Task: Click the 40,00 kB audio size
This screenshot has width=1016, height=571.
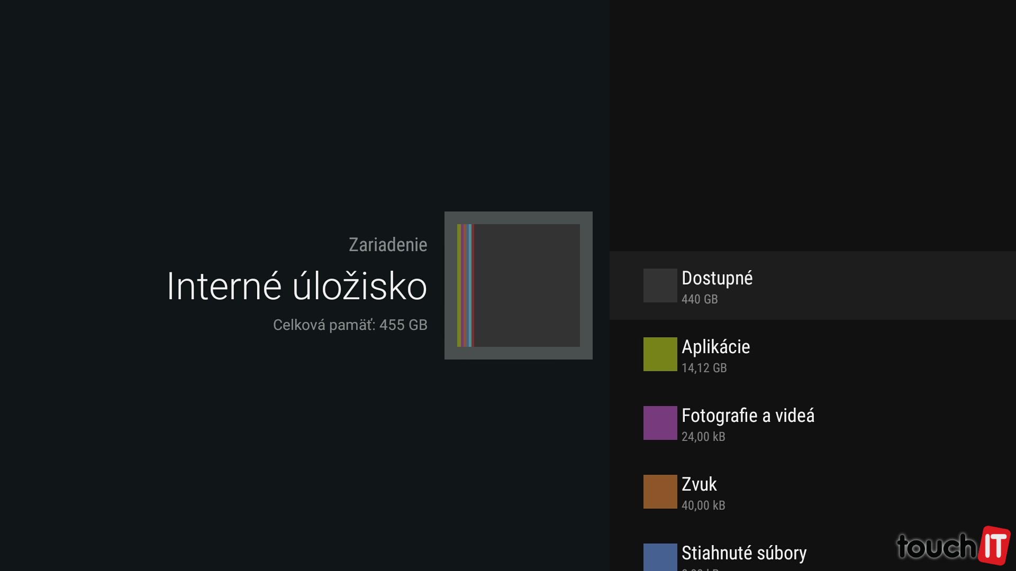Action: point(703,505)
